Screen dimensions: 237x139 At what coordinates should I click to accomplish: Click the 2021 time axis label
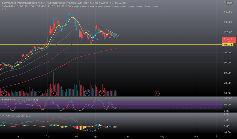(x=47, y=136)
